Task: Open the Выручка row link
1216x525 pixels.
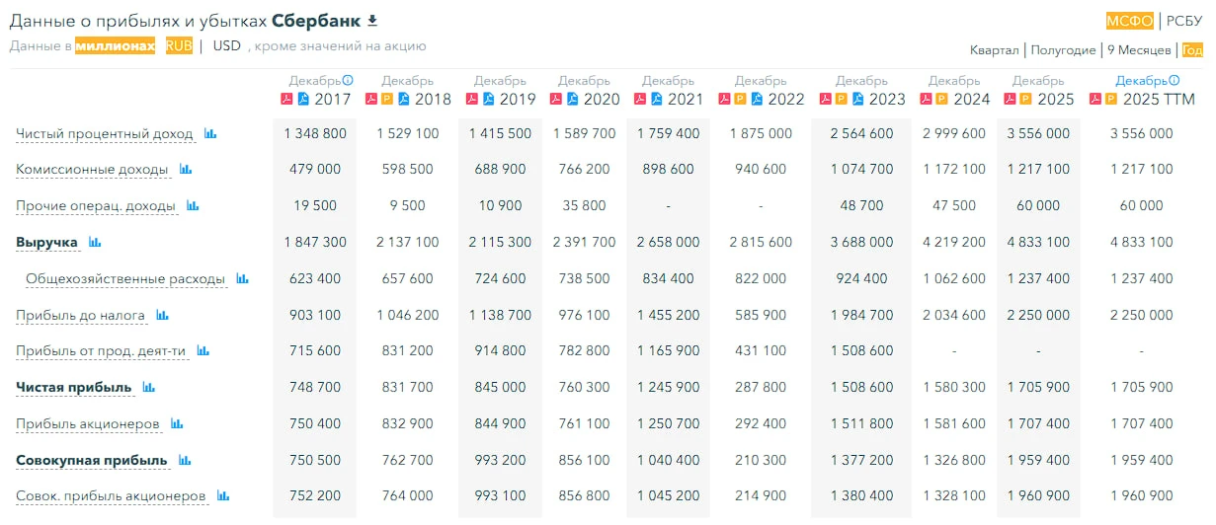Action: (x=46, y=242)
